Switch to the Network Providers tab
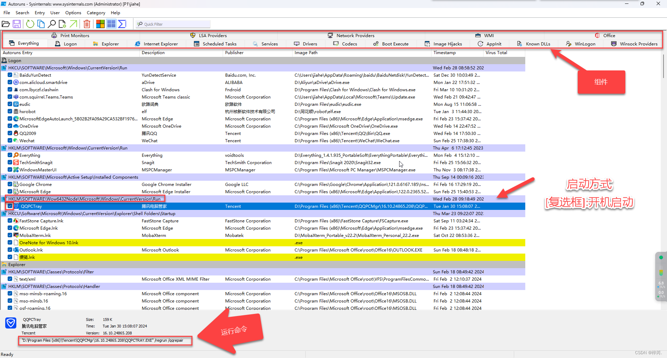This screenshot has height=358, width=667. (351, 35)
